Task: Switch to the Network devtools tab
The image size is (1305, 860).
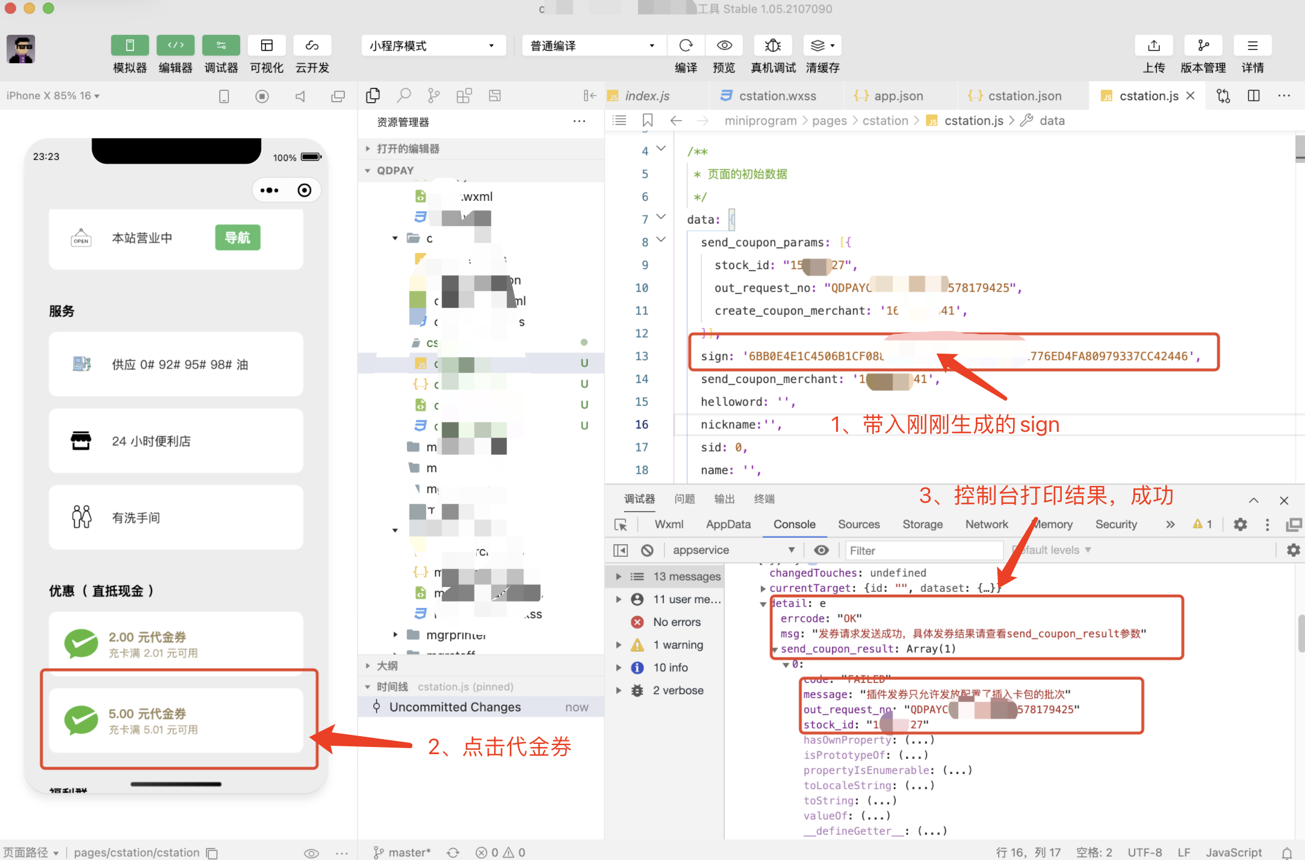Action: pyautogui.click(x=986, y=524)
